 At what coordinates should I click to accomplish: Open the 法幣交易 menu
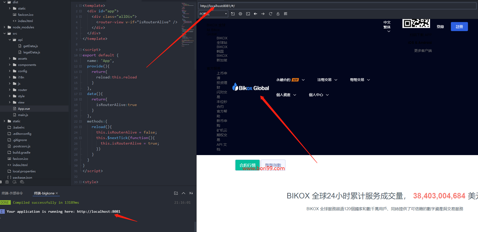pos(327,80)
